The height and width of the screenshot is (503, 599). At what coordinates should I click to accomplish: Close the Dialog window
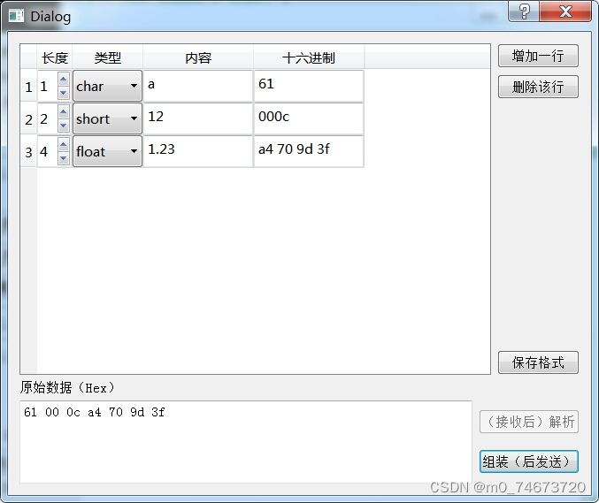(565, 11)
